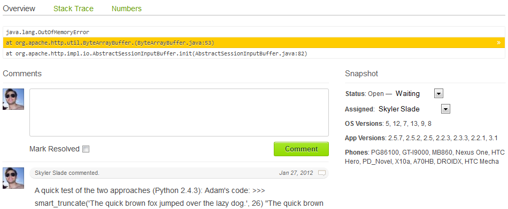Select the AbstractSessionInputBuffer.init stack line

click(x=253, y=53)
